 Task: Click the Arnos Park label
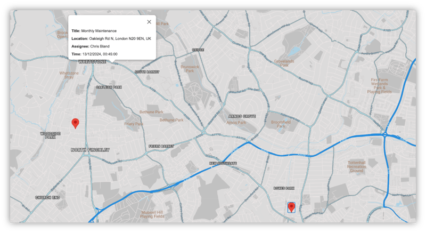coord(236,123)
